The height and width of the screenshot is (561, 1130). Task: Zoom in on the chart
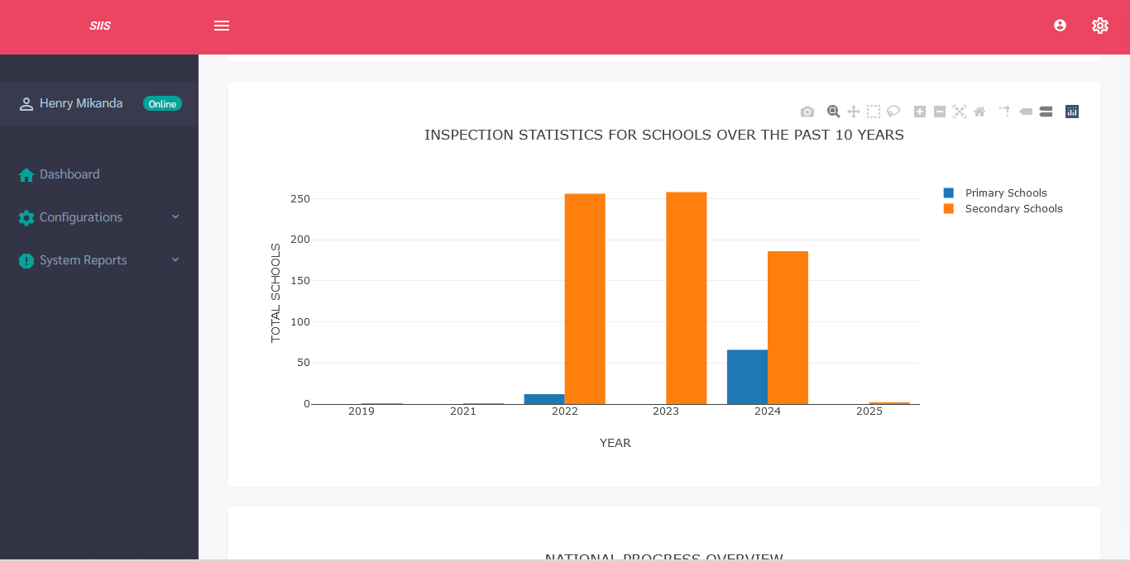tap(920, 112)
